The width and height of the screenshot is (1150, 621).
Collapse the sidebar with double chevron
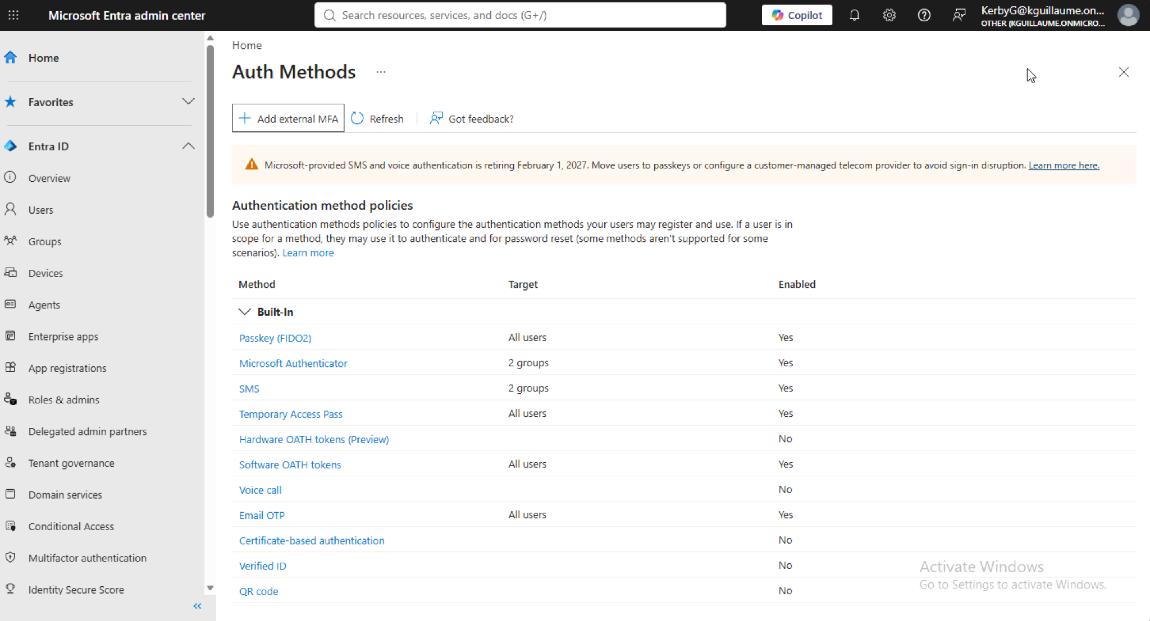coord(197,606)
